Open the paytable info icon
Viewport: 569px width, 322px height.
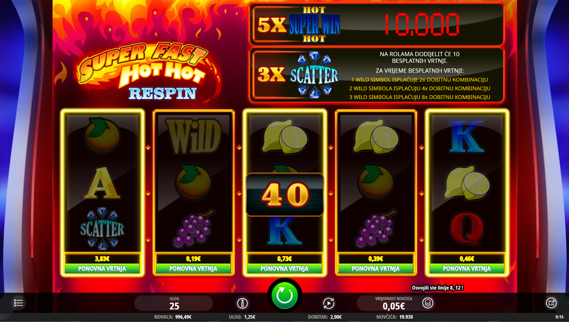[x=242, y=303]
